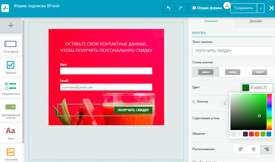Viewport: 275px width, 162px height.
Task: Select the gradient third button style
Action: 260,72
